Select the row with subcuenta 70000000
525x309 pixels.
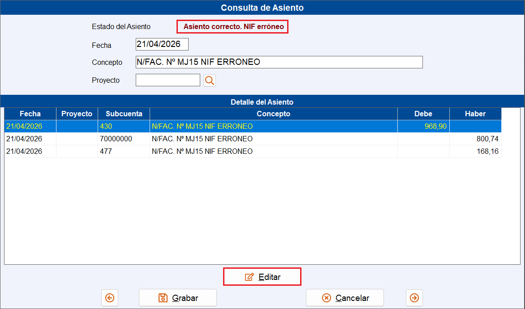pos(253,139)
